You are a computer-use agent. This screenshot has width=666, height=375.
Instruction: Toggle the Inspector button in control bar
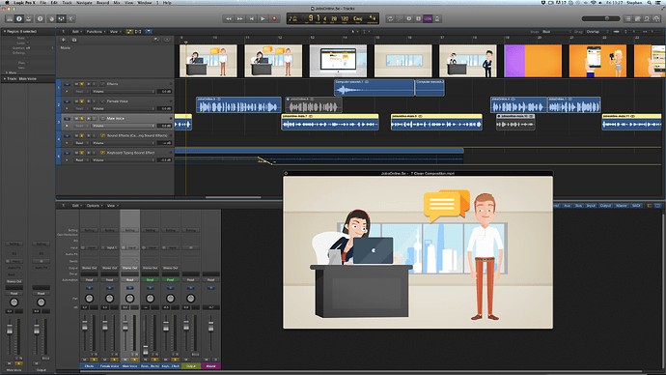coord(19,18)
